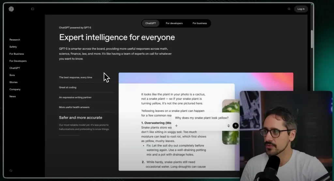Click the cactus photo thumbnail
The image size is (334, 181).
pyautogui.click(x=231, y=122)
